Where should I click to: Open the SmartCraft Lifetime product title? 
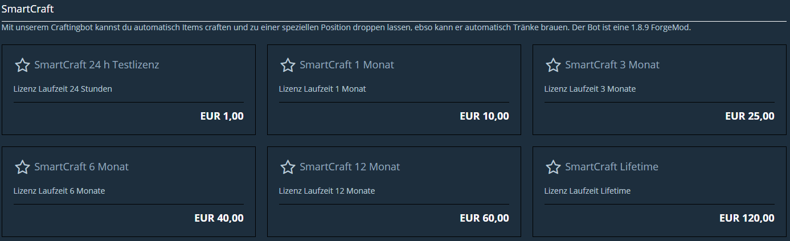click(x=612, y=167)
